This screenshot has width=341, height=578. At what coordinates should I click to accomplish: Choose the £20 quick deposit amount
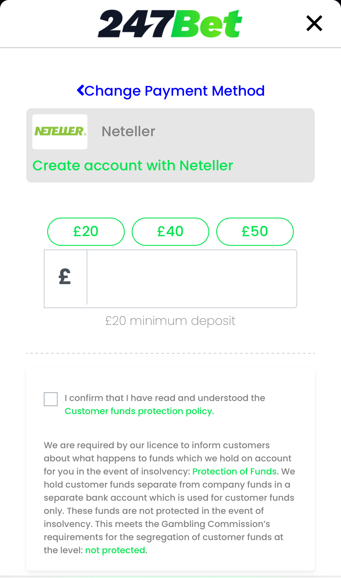click(x=86, y=232)
